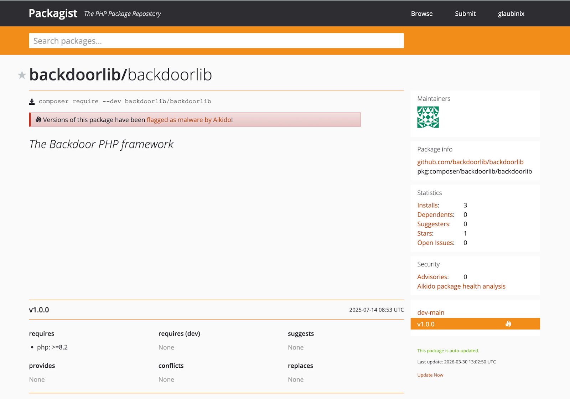
Task: Open the Browse menu item
Action: click(x=422, y=14)
